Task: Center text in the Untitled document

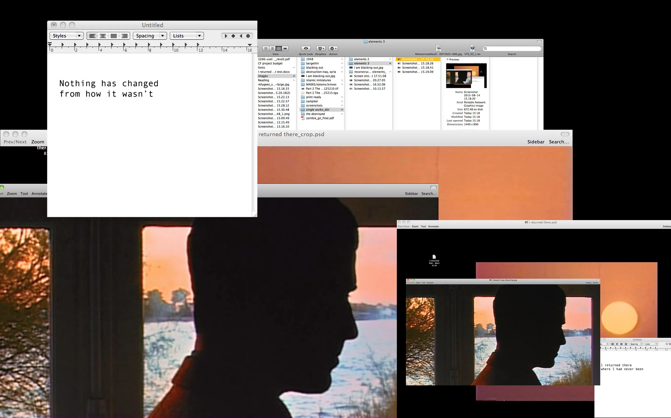Action: (103, 36)
